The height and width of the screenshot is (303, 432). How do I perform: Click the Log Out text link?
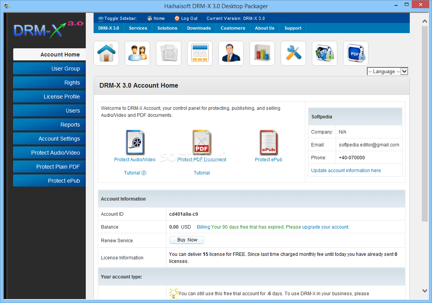(x=189, y=18)
